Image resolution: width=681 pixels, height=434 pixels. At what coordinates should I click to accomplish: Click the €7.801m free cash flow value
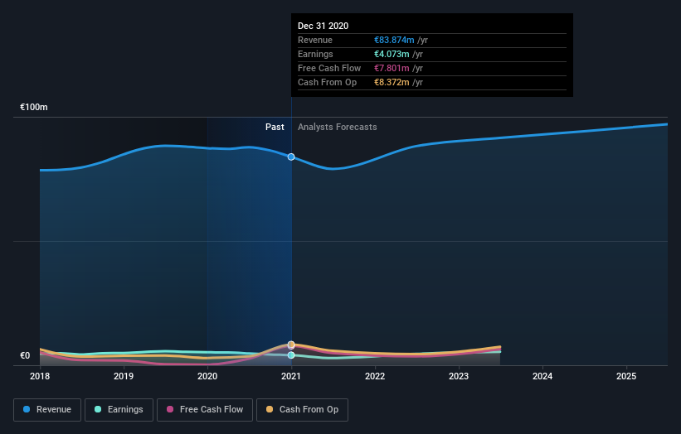coord(392,68)
